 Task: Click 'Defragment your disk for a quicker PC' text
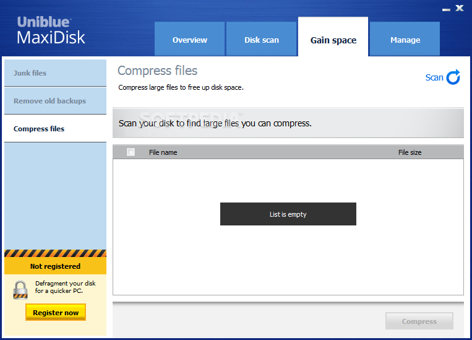click(66, 287)
